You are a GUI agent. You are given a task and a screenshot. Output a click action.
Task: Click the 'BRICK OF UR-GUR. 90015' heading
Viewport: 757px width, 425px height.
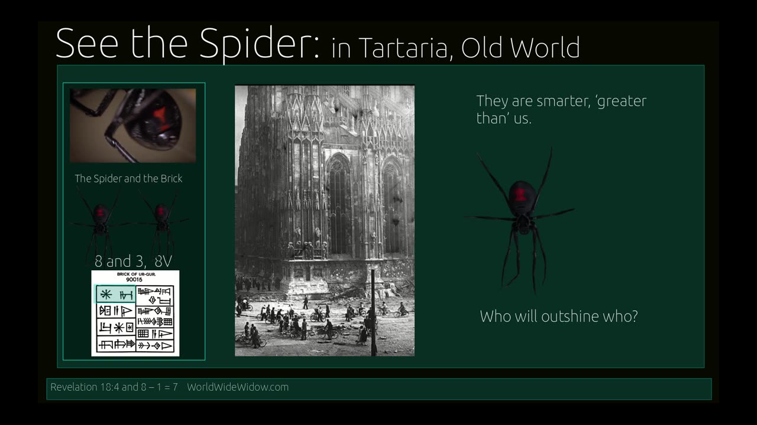135,277
